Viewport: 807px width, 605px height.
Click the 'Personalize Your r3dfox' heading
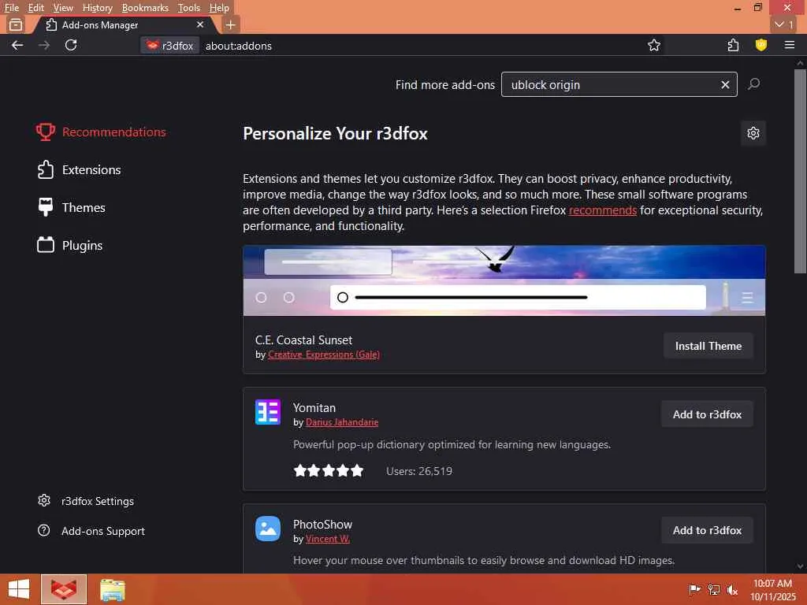pyautogui.click(x=335, y=134)
